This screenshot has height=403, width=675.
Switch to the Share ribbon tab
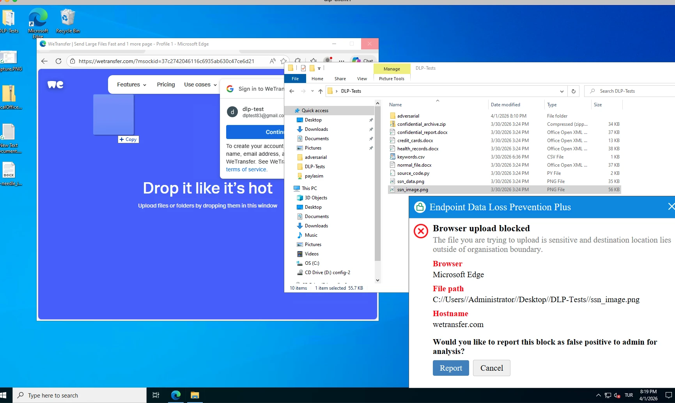tap(340, 79)
